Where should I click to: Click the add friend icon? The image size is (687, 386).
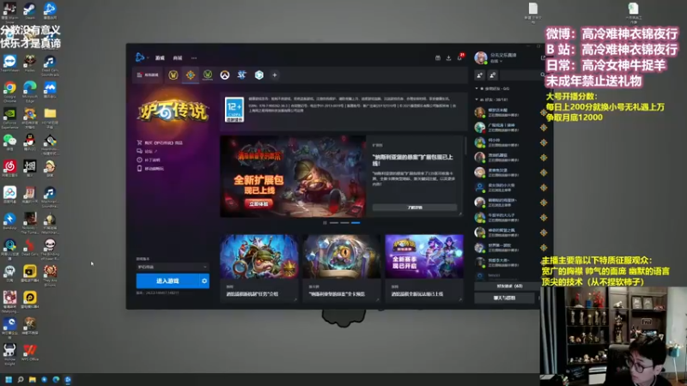[x=479, y=75]
